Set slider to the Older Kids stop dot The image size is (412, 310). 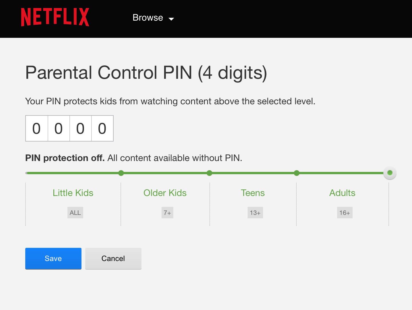pyautogui.click(x=121, y=173)
